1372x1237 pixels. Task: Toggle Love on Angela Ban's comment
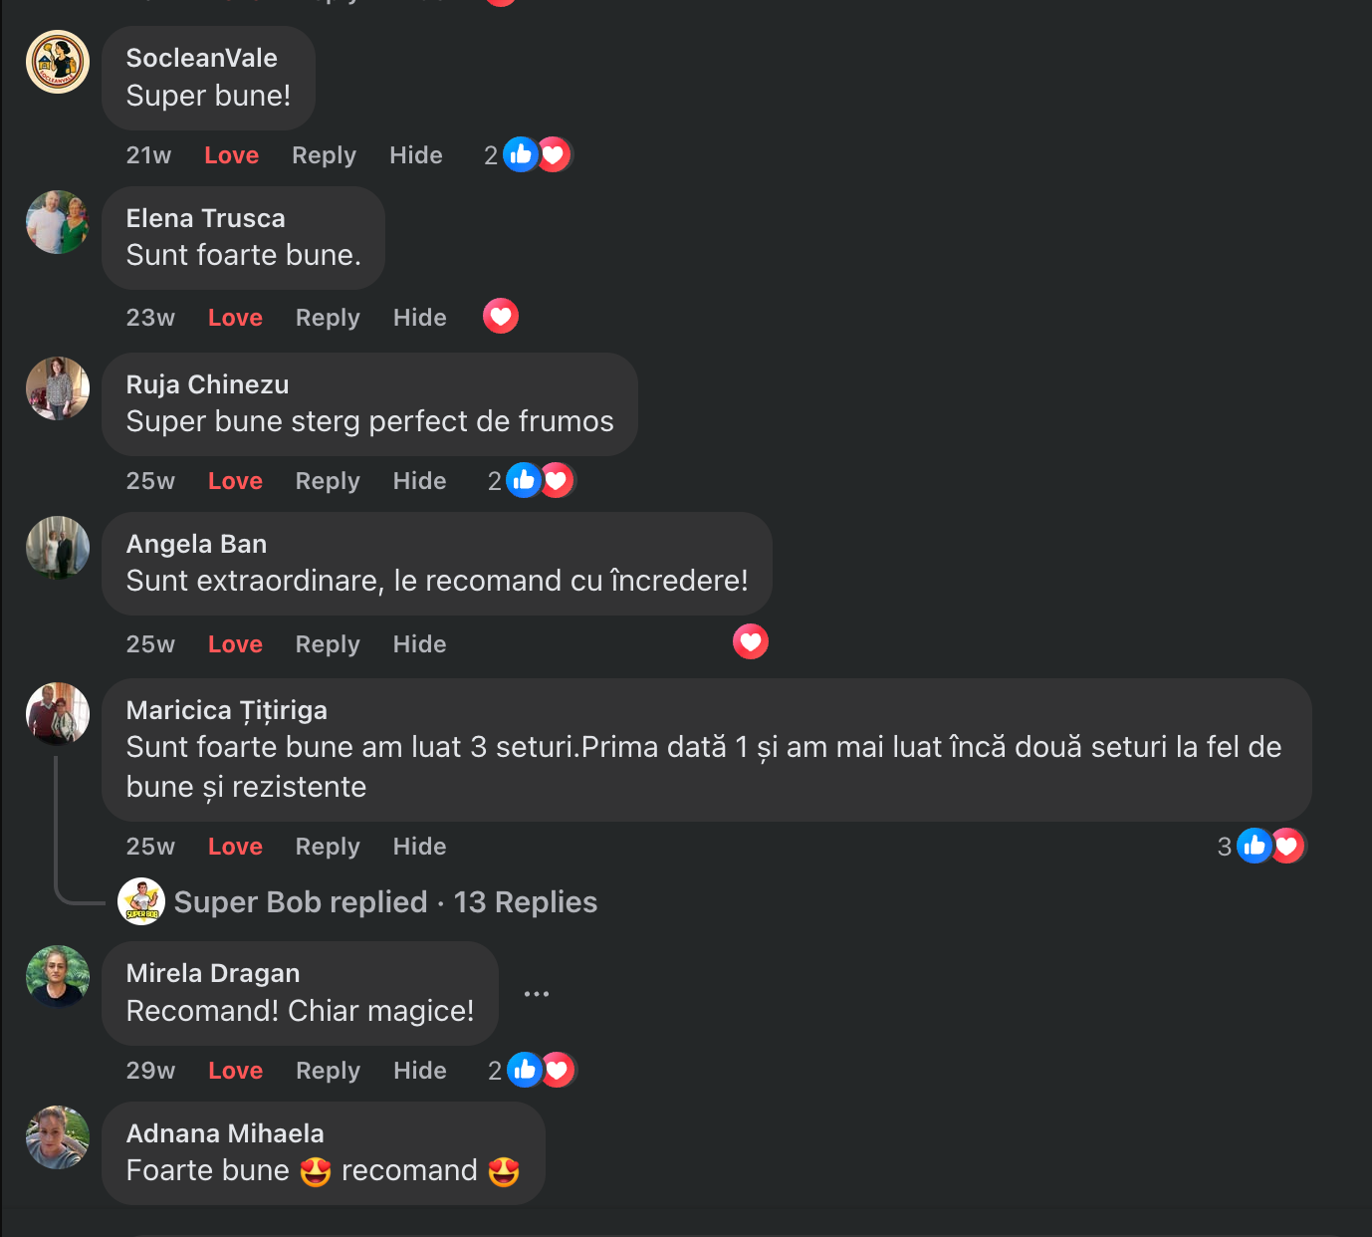235,644
